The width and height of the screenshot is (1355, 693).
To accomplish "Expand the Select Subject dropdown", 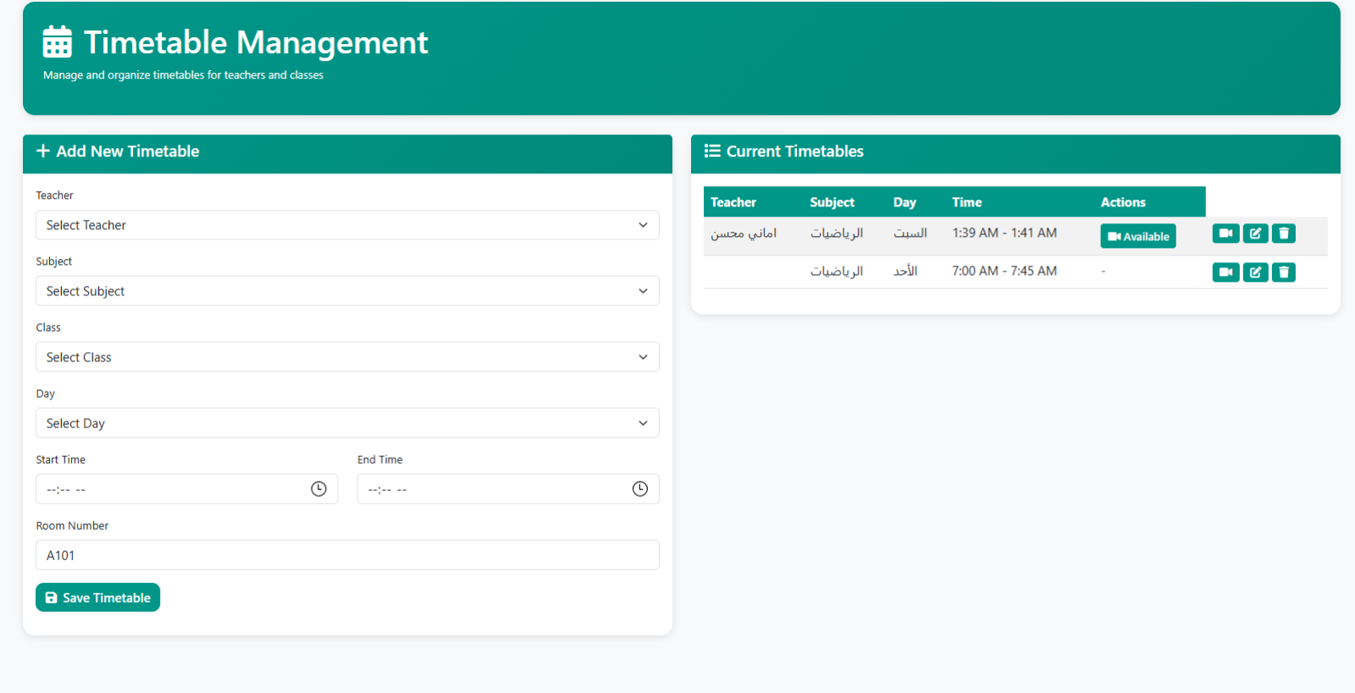I will [347, 291].
